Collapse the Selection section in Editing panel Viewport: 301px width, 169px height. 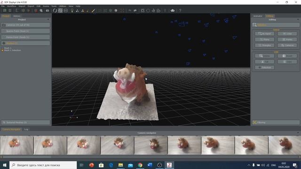[x=276, y=25]
